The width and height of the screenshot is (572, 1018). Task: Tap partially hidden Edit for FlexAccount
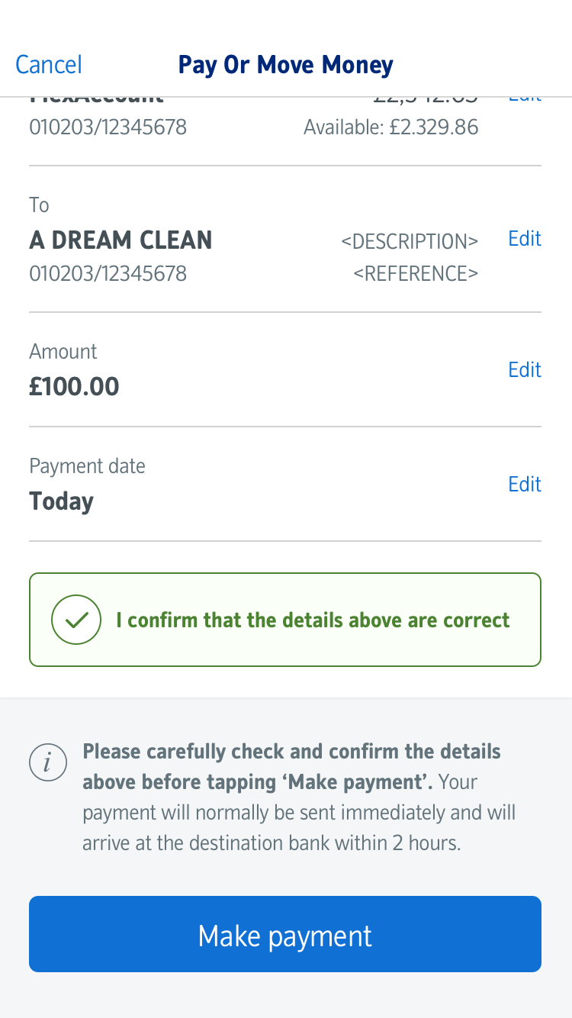pyautogui.click(x=525, y=99)
